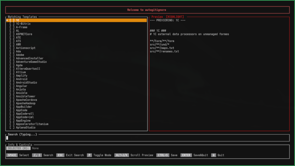The image size is (295, 166).
Task: Select the AlteraQuartusII row
Action: [77, 69]
